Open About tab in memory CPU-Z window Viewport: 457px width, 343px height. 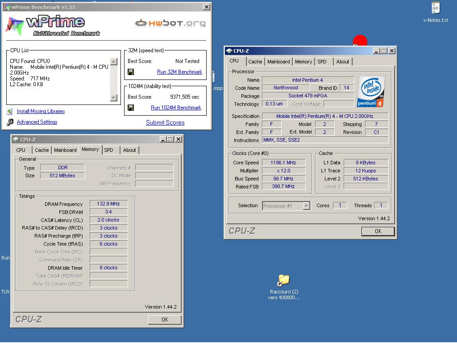pyautogui.click(x=129, y=150)
